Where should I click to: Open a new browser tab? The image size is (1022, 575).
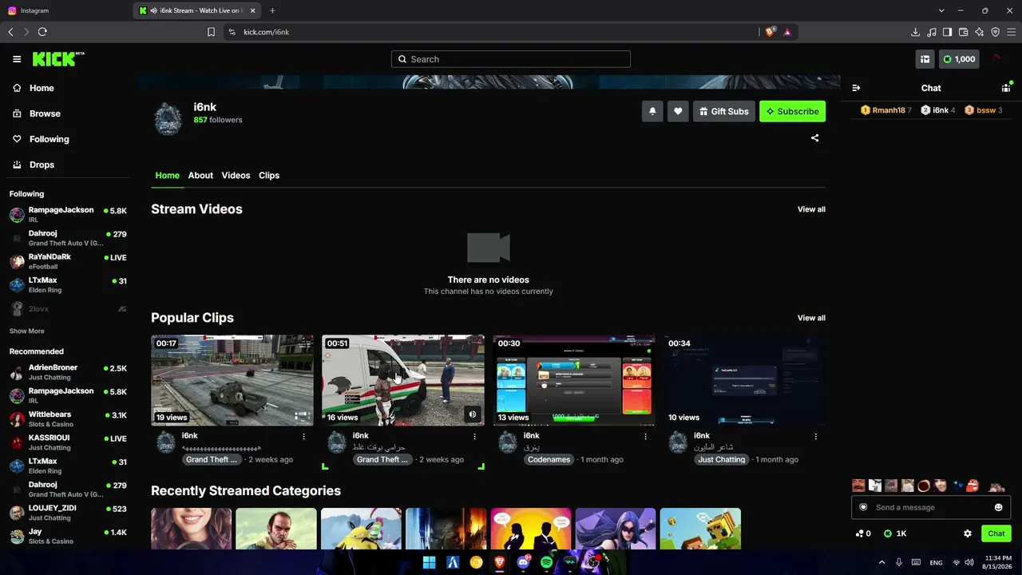coord(272,10)
